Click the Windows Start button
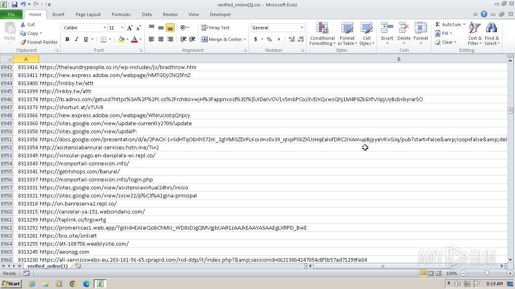 [x=11, y=284]
